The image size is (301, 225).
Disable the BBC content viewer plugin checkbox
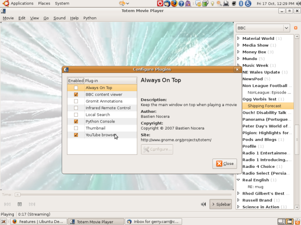click(76, 95)
